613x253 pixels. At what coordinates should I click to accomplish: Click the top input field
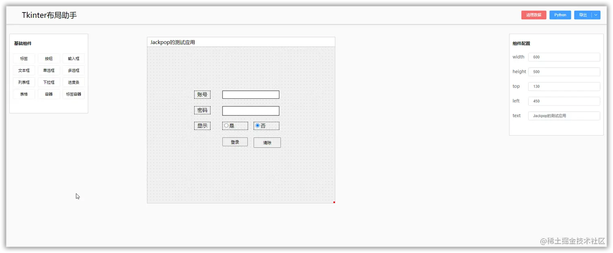tap(564, 86)
